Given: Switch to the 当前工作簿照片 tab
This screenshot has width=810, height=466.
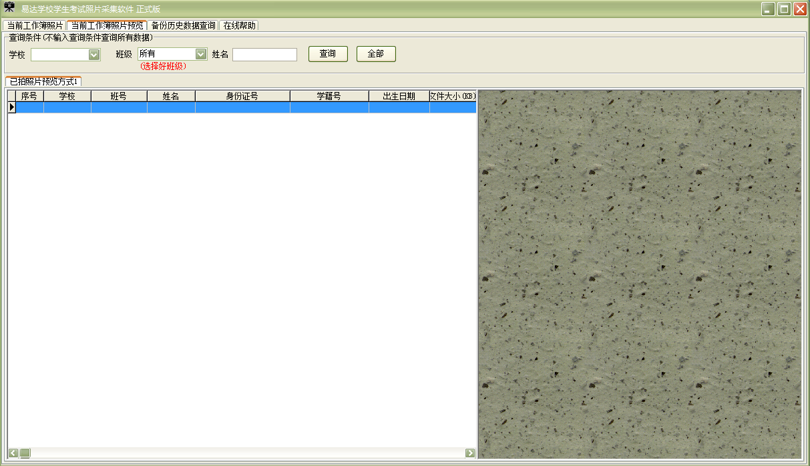Looking at the screenshot, I should pos(35,25).
